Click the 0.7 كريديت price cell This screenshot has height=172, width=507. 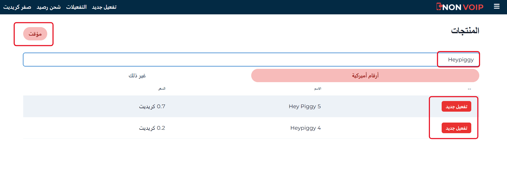pos(152,106)
